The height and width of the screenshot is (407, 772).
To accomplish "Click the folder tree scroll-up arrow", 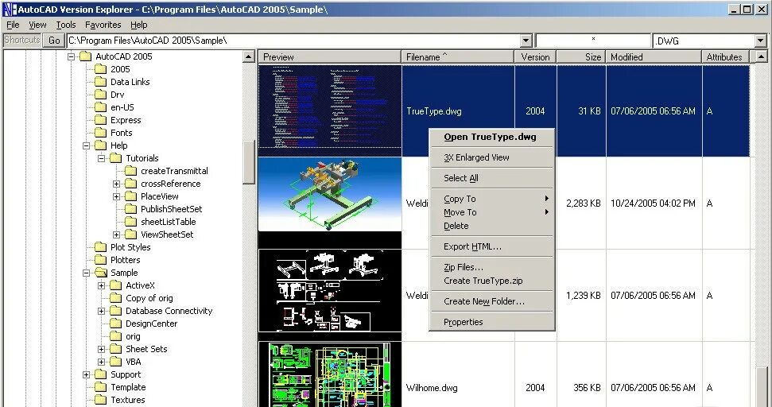I will pyautogui.click(x=249, y=56).
